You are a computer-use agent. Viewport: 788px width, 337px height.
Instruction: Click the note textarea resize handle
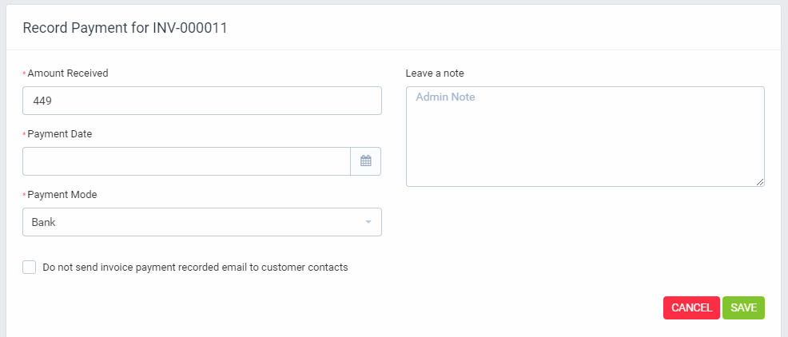pyautogui.click(x=760, y=182)
